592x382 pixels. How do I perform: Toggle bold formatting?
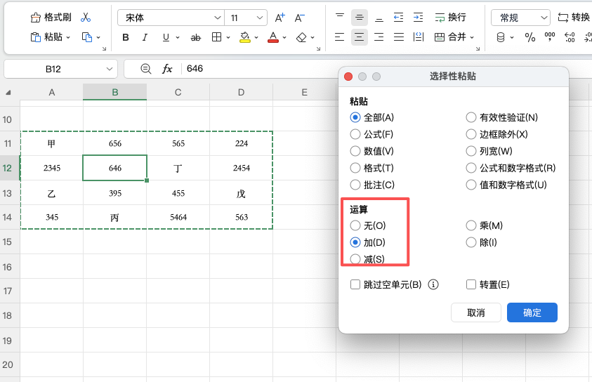126,37
